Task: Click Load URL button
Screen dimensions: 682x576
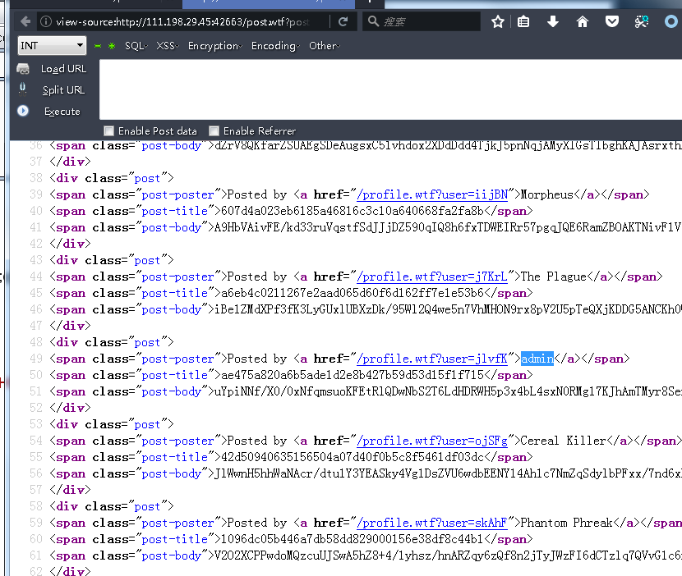Action: click(x=63, y=69)
